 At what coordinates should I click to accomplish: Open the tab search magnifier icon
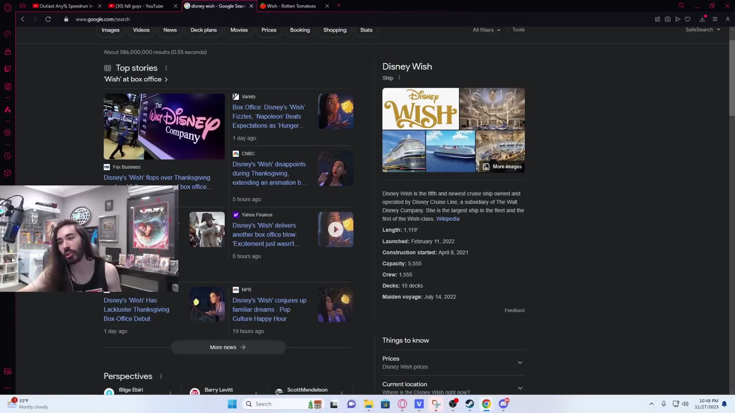coord(681,6)
